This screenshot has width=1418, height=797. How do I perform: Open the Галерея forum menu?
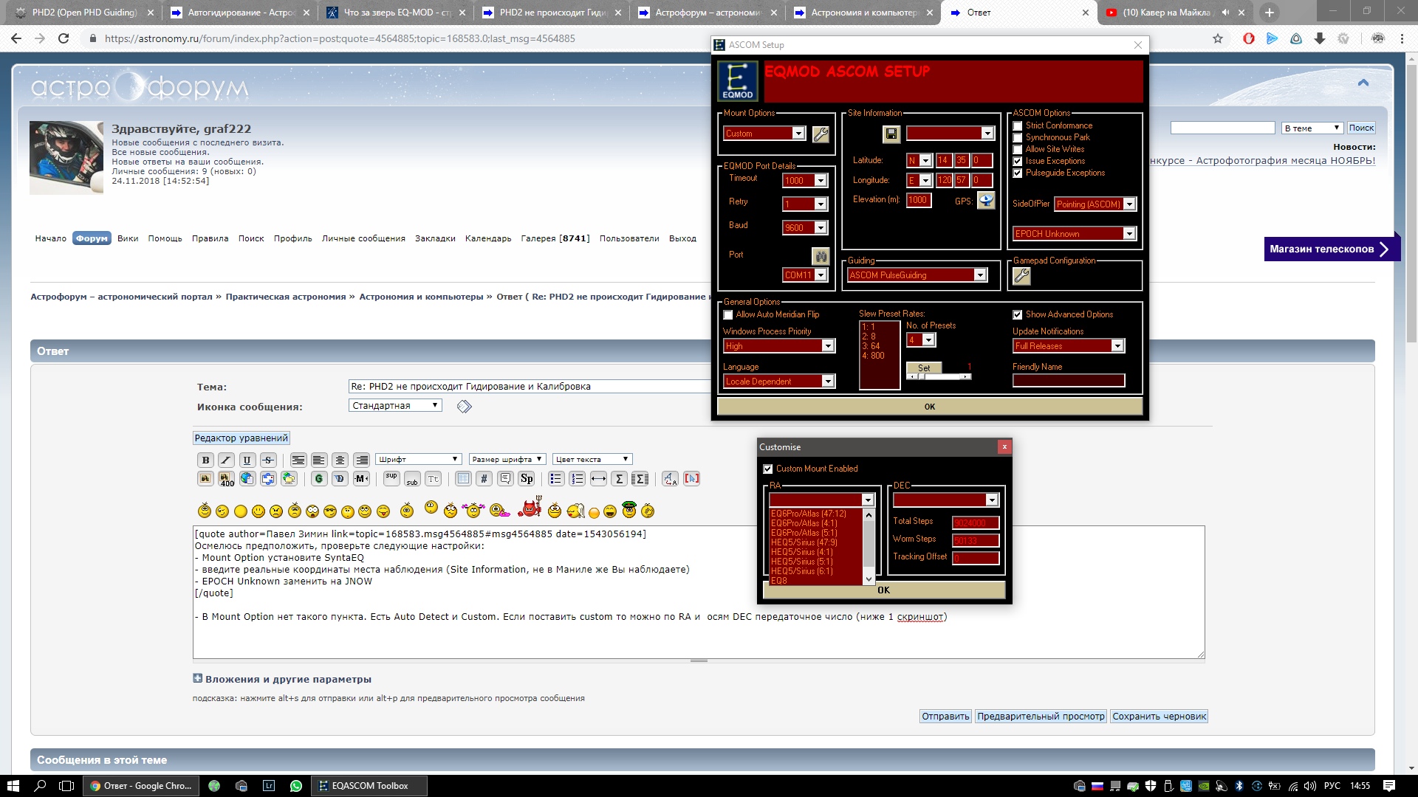[x=555, y=239]
